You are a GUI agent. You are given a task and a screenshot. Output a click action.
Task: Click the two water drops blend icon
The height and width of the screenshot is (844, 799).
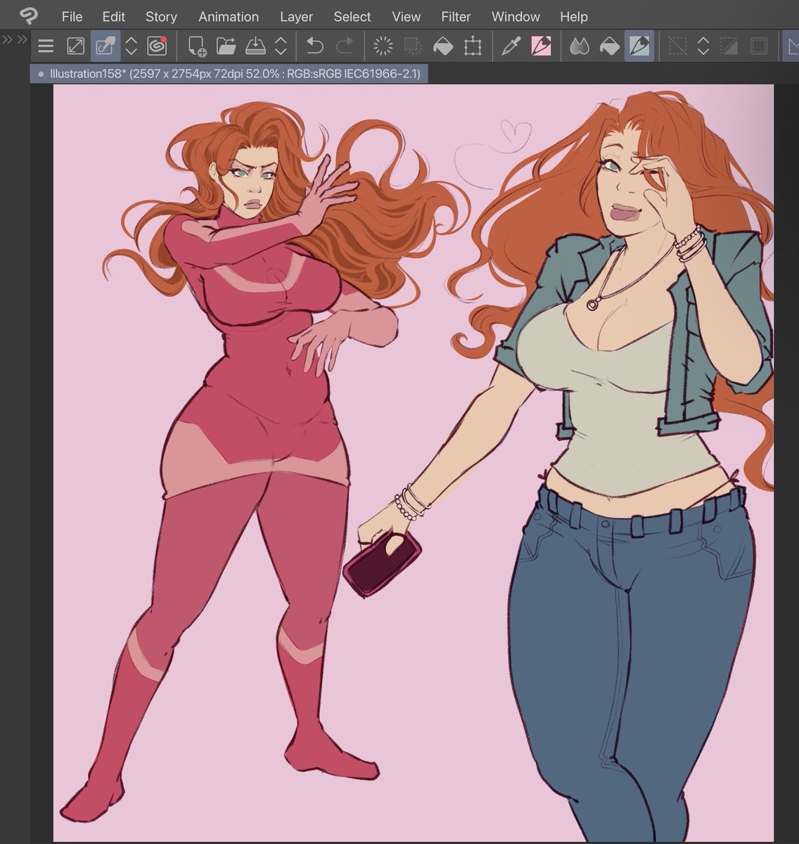[x=579, y=46]
